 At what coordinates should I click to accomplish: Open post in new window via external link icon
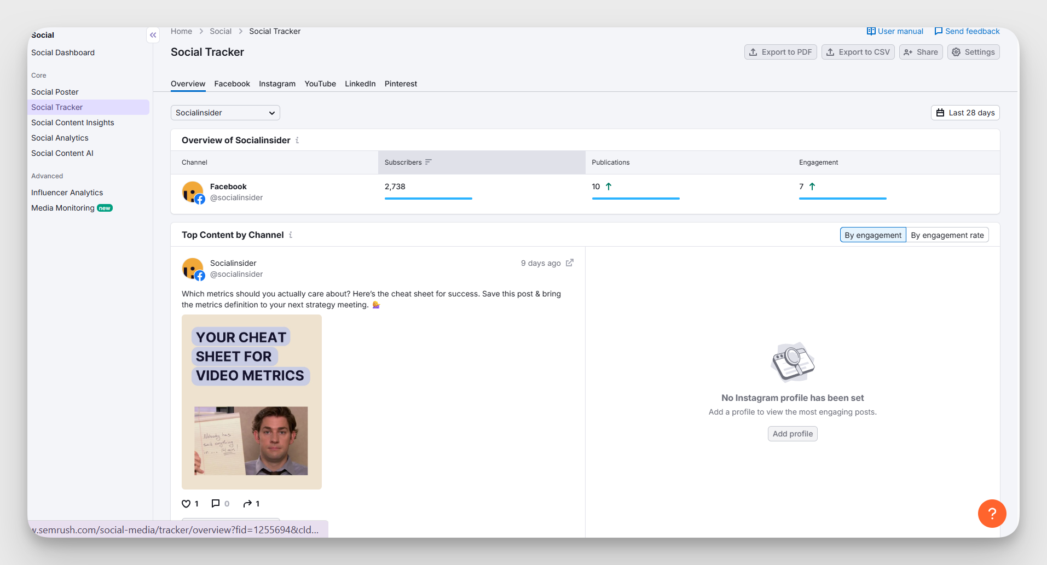pyautogui.click(x=569, y=263)
